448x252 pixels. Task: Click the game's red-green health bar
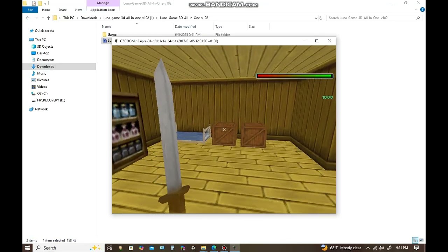click(295, 76)
